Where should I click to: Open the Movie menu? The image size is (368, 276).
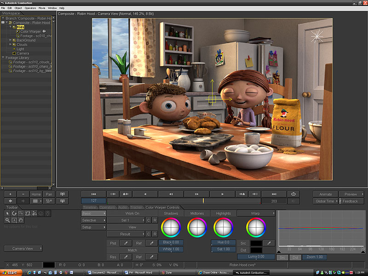[42, 8]
